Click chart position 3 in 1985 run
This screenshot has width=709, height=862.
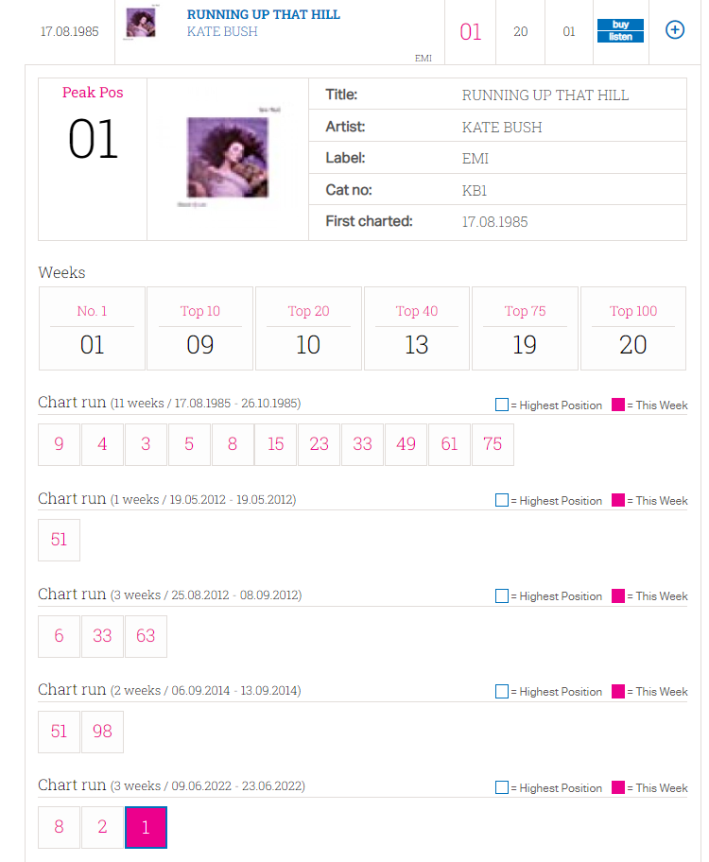(146, 444)
